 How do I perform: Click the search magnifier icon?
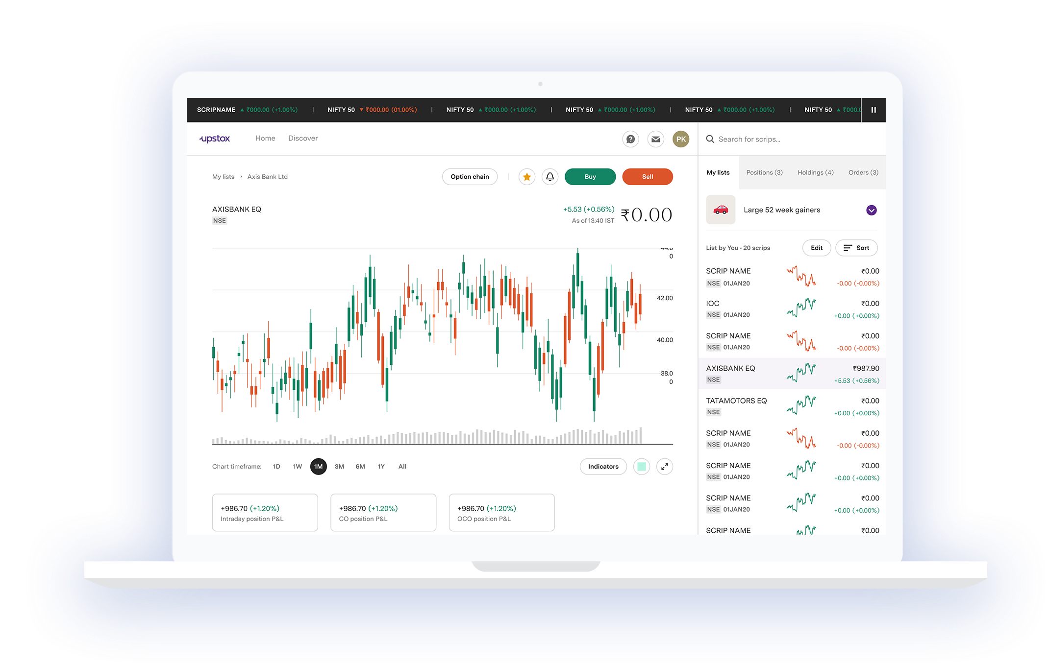[x=710, y=139]
